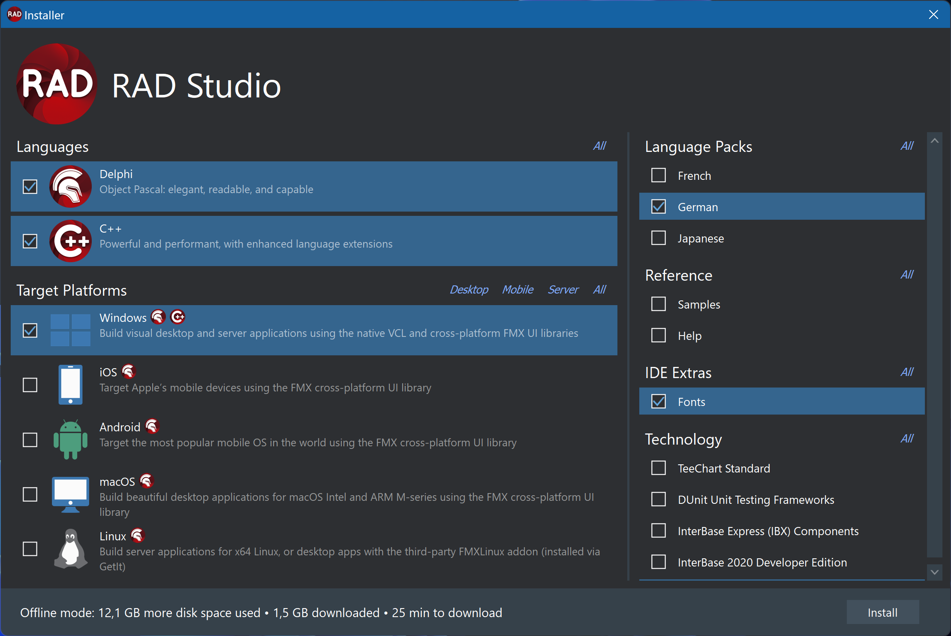Click the C++ language logo icon
This screenshot has width=951, height=636.
70,241
